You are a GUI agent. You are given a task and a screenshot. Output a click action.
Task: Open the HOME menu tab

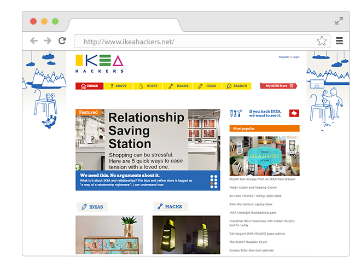click(89, 86)
